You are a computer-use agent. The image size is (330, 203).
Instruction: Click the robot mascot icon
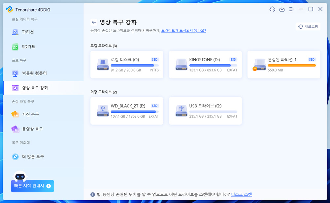(20, 176)
